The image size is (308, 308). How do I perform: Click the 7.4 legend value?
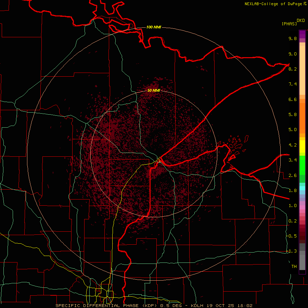pyautogui.click(x=293, y=84)
